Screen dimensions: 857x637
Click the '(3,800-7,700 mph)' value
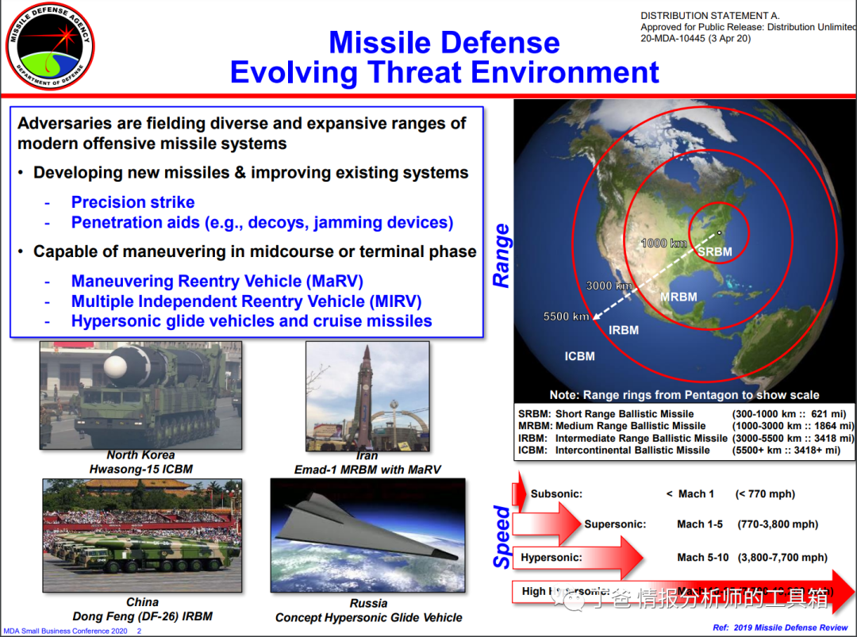coord(782,558)
